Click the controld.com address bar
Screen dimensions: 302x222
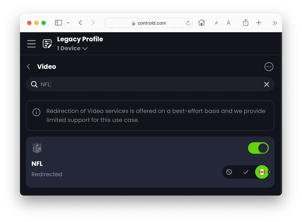point(149,23)
